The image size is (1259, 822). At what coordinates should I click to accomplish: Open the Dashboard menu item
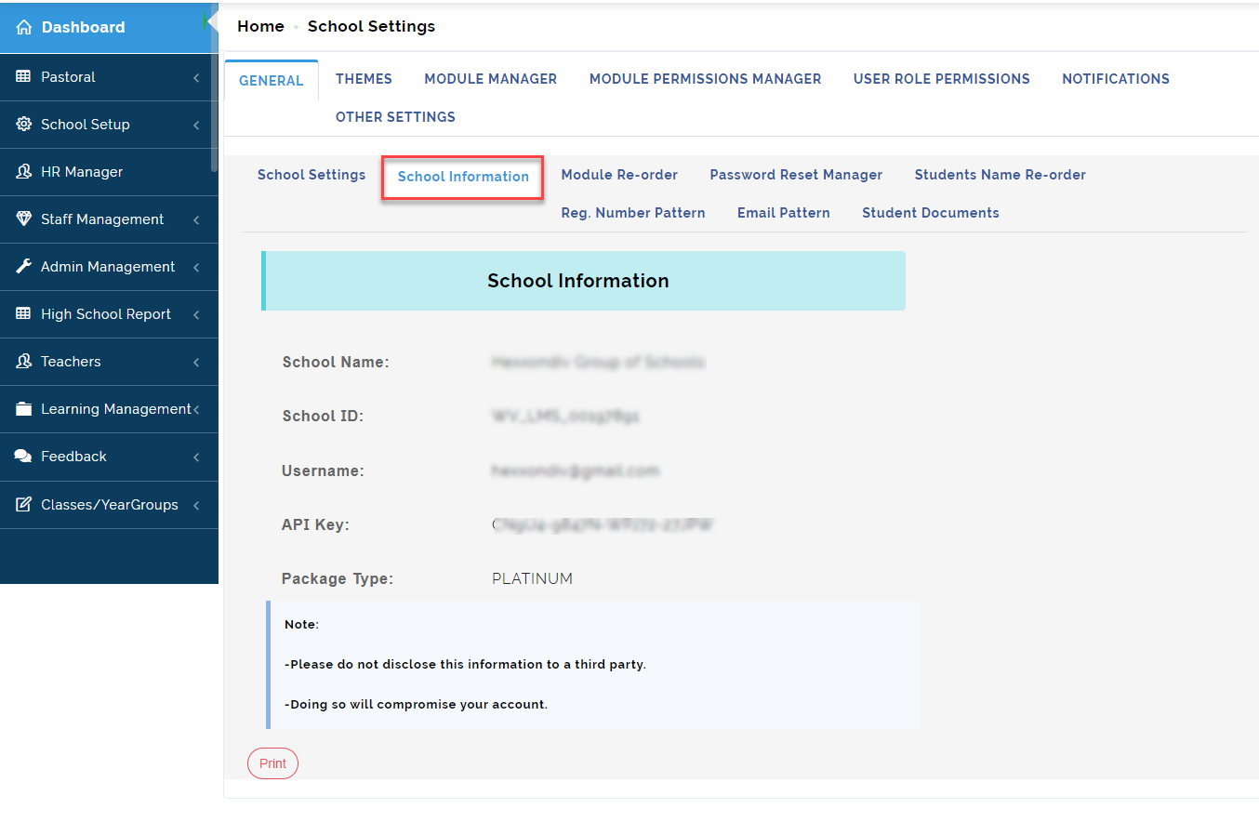(x=109, y=27)
